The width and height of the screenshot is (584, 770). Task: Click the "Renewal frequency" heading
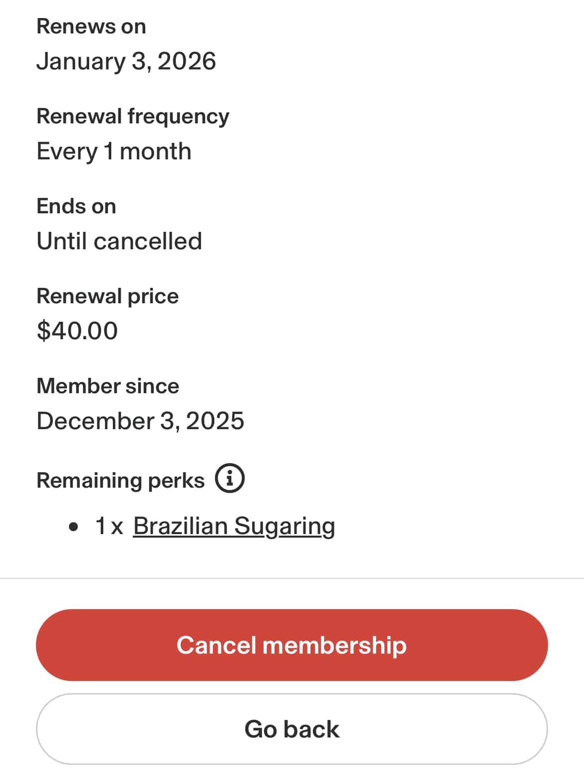(133, 116)
